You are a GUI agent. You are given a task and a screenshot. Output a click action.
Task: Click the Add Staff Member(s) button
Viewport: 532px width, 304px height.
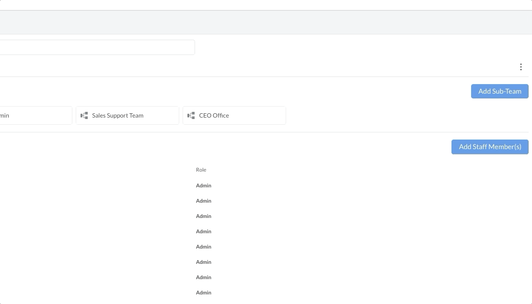click(x=490, y=147)
